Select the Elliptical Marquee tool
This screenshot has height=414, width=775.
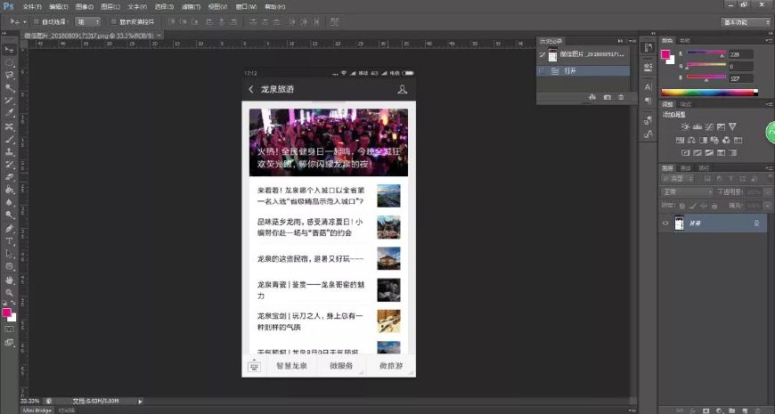9,62
